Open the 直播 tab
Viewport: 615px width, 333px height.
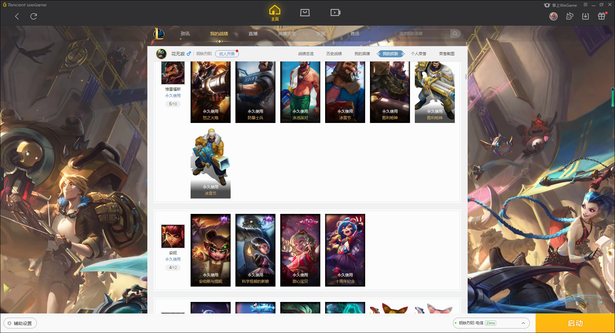click(x=253, y=34)
